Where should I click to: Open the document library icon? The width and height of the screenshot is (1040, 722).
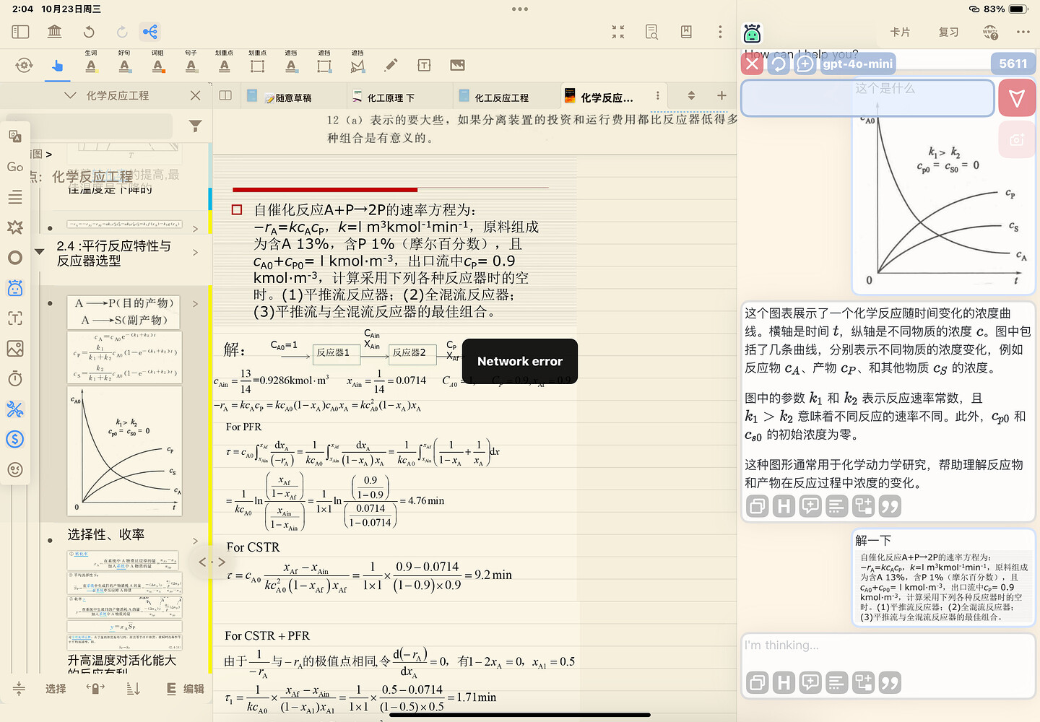click(x=54, y=32)
